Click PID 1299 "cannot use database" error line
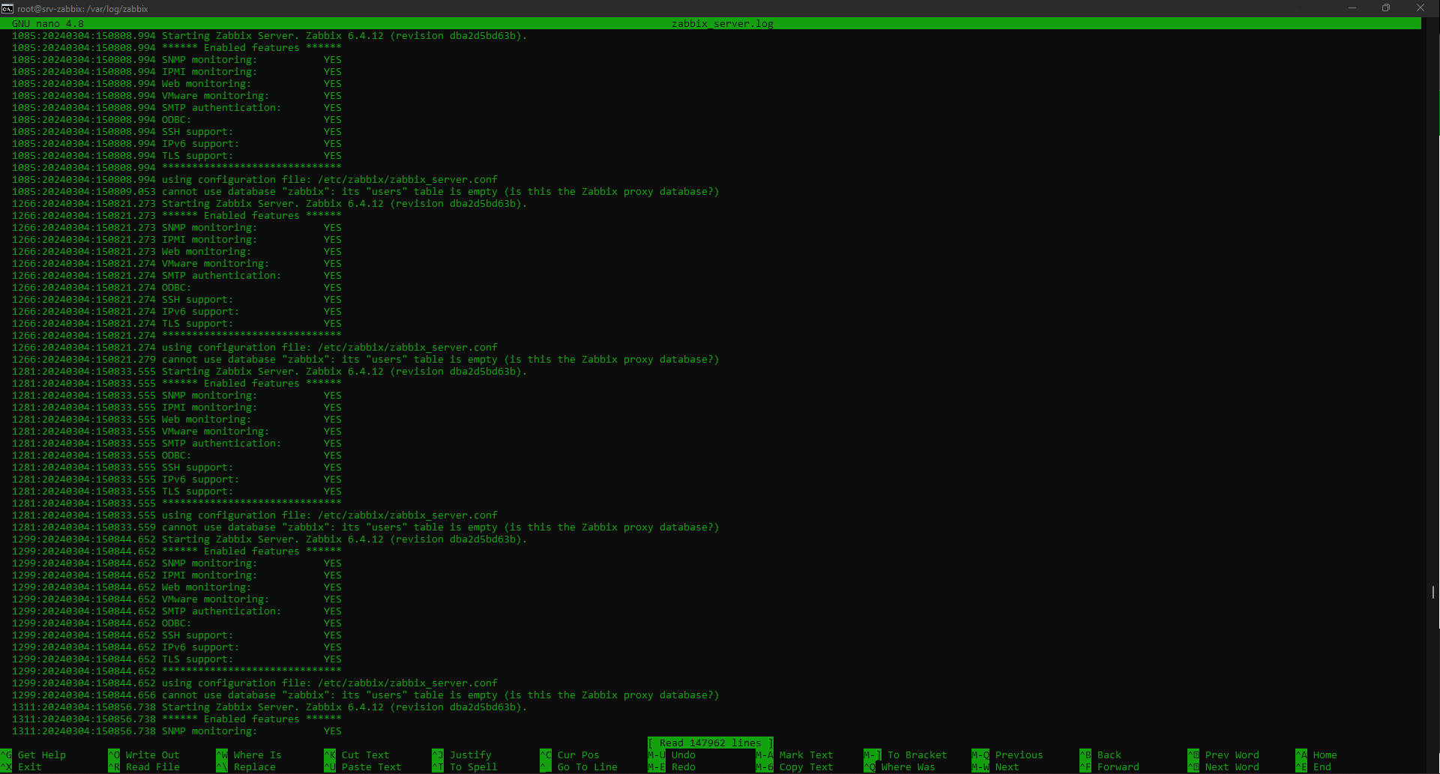Viewport: 1440px width, 774px height. pos(366,695)
